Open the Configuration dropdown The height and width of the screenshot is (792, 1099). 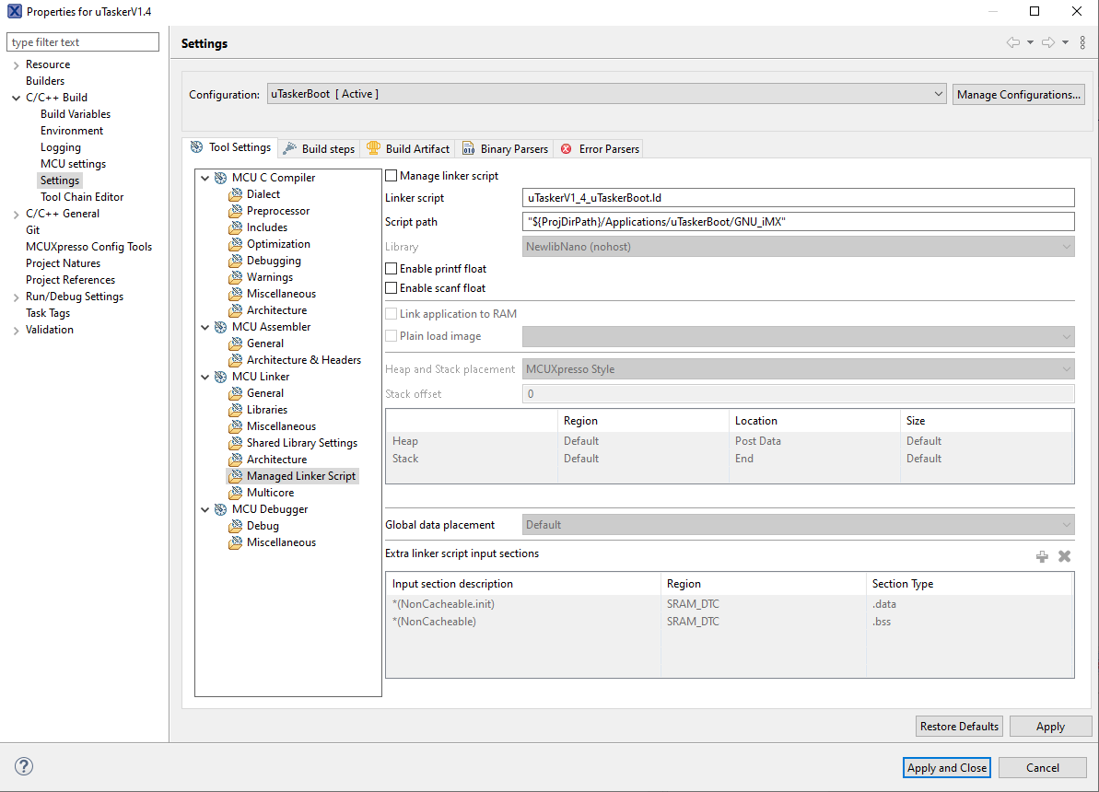(x=940, y=93)
